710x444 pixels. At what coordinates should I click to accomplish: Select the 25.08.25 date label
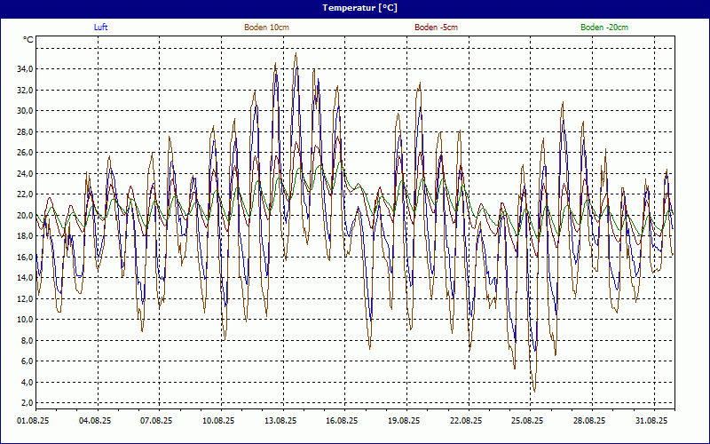point(527,421)
